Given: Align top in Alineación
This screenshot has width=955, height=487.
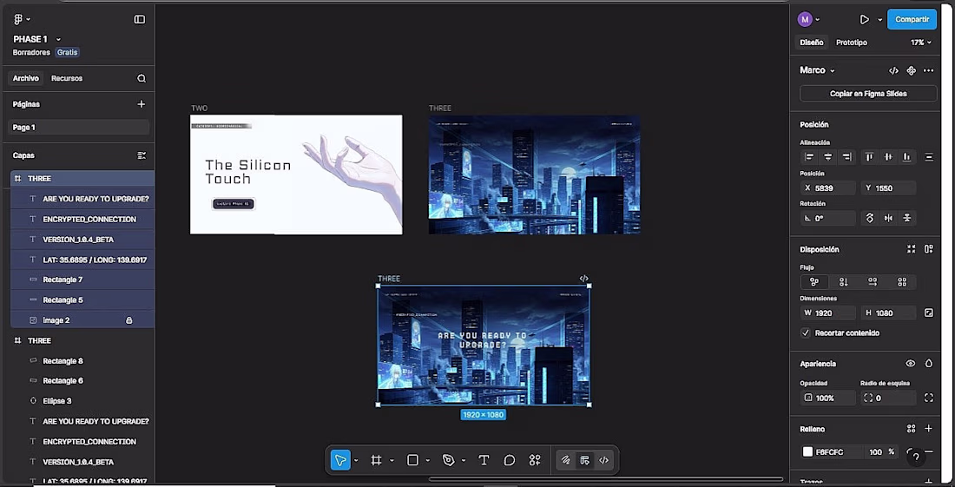Looking at the screenshot, I should pyautogui.click(x=869, y=157).
